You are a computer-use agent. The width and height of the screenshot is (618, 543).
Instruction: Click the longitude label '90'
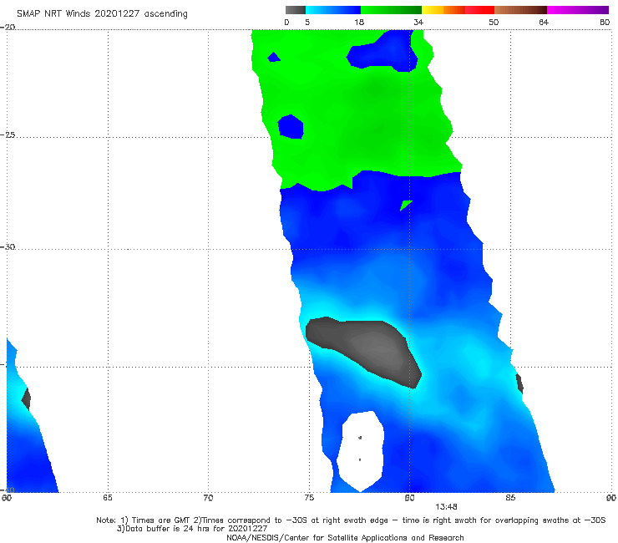coord(611,498)
